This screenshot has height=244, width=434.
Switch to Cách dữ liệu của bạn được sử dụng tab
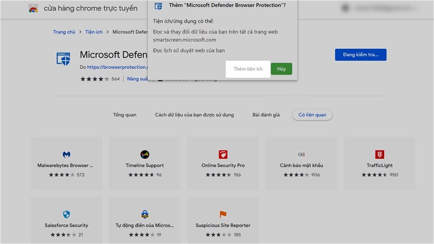pyautogui.click(x=194, y=115)
